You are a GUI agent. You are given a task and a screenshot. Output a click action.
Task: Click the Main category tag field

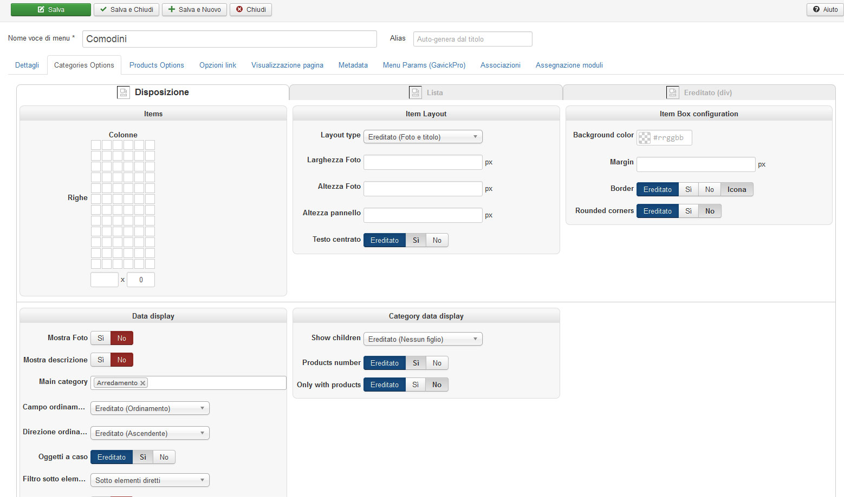pos(189,383)
